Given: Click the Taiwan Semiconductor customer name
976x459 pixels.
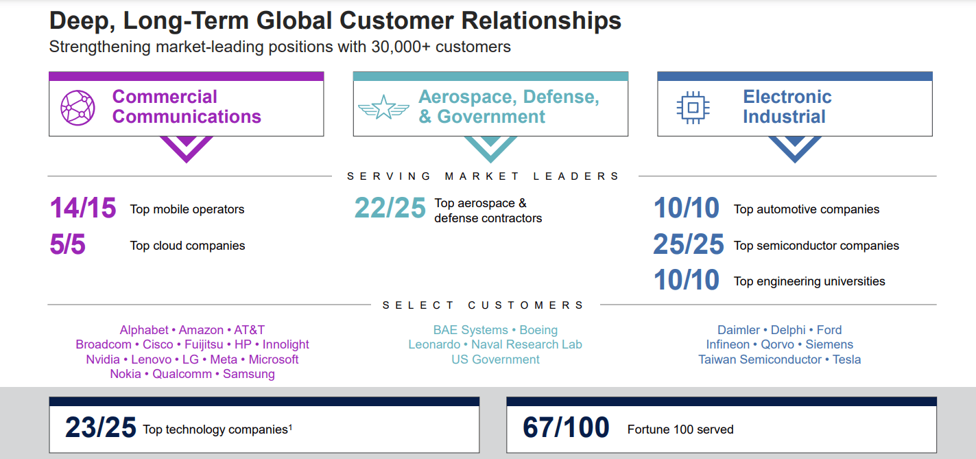Looking at the screenshot, I should (x=759, y=360).
